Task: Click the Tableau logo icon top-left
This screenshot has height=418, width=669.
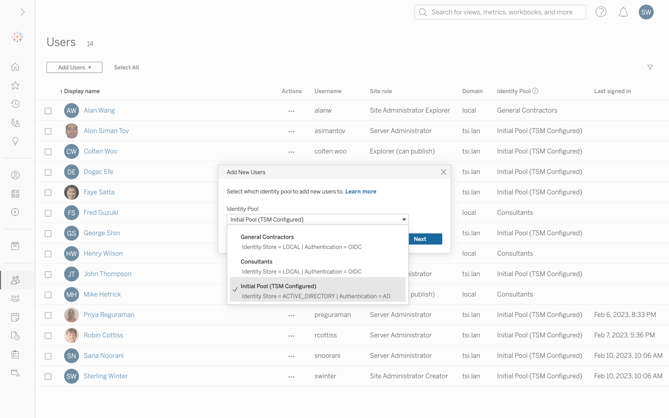Action: click(x=17, y=37)
